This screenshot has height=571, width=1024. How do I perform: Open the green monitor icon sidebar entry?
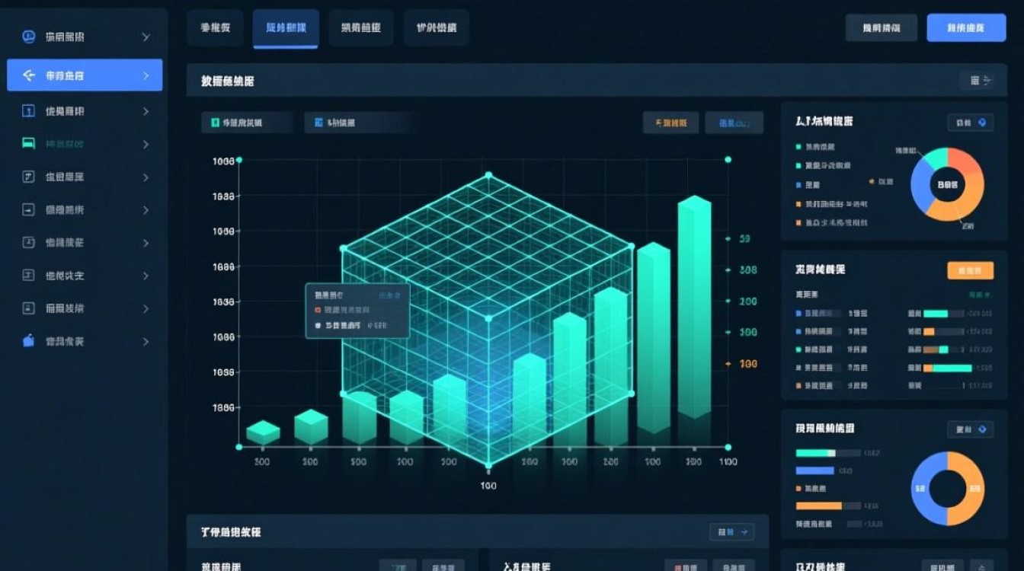click(x=27, y=144)
